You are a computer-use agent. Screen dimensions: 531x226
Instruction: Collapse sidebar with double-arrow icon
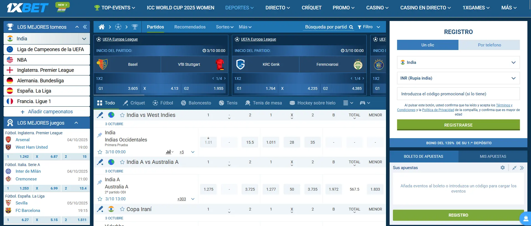tap(85, 27)
